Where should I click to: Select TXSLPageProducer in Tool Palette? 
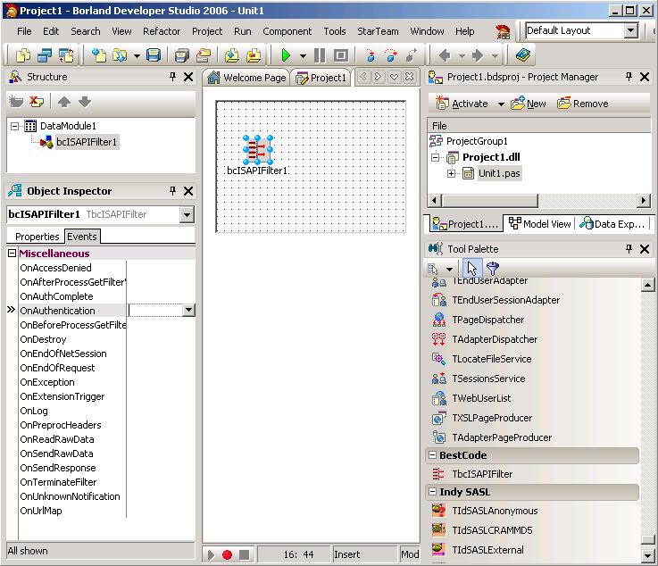click(492, 418)
